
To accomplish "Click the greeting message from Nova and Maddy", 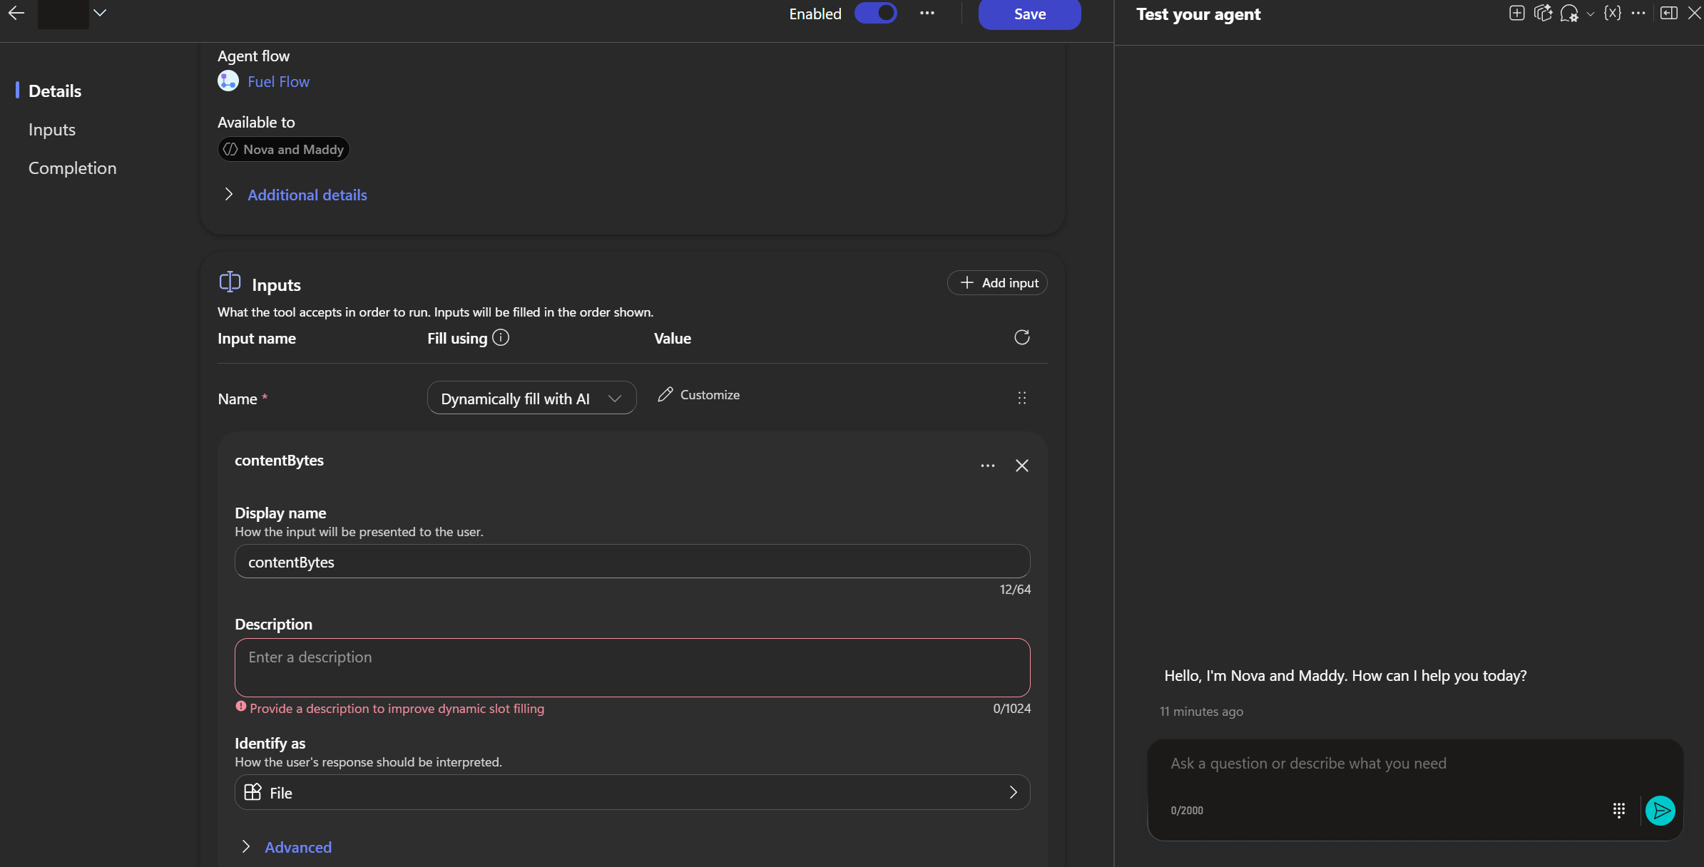I will [x=1345, y=675].
